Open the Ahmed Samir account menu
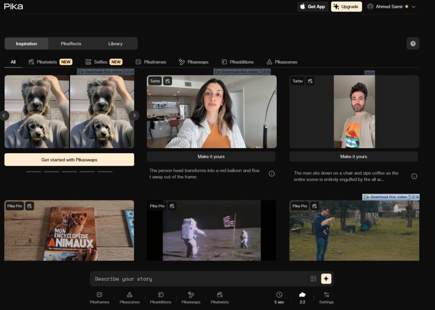Viewport: 435px width, 310px height. click(x=391, y=6)
